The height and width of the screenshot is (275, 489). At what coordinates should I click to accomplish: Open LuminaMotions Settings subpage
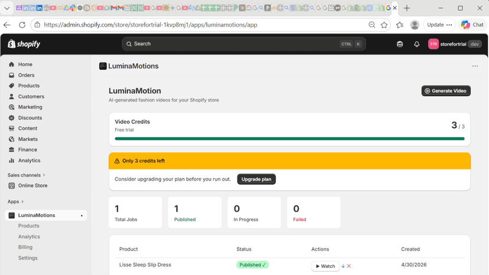point(28,258)
